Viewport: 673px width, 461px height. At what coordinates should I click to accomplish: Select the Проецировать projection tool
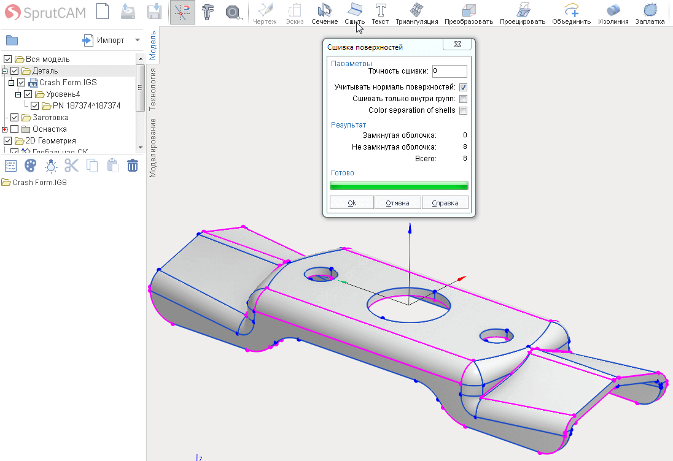point(523,14)
